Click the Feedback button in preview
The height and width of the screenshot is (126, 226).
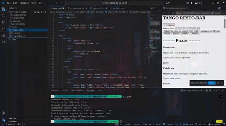tap(169, 25)
